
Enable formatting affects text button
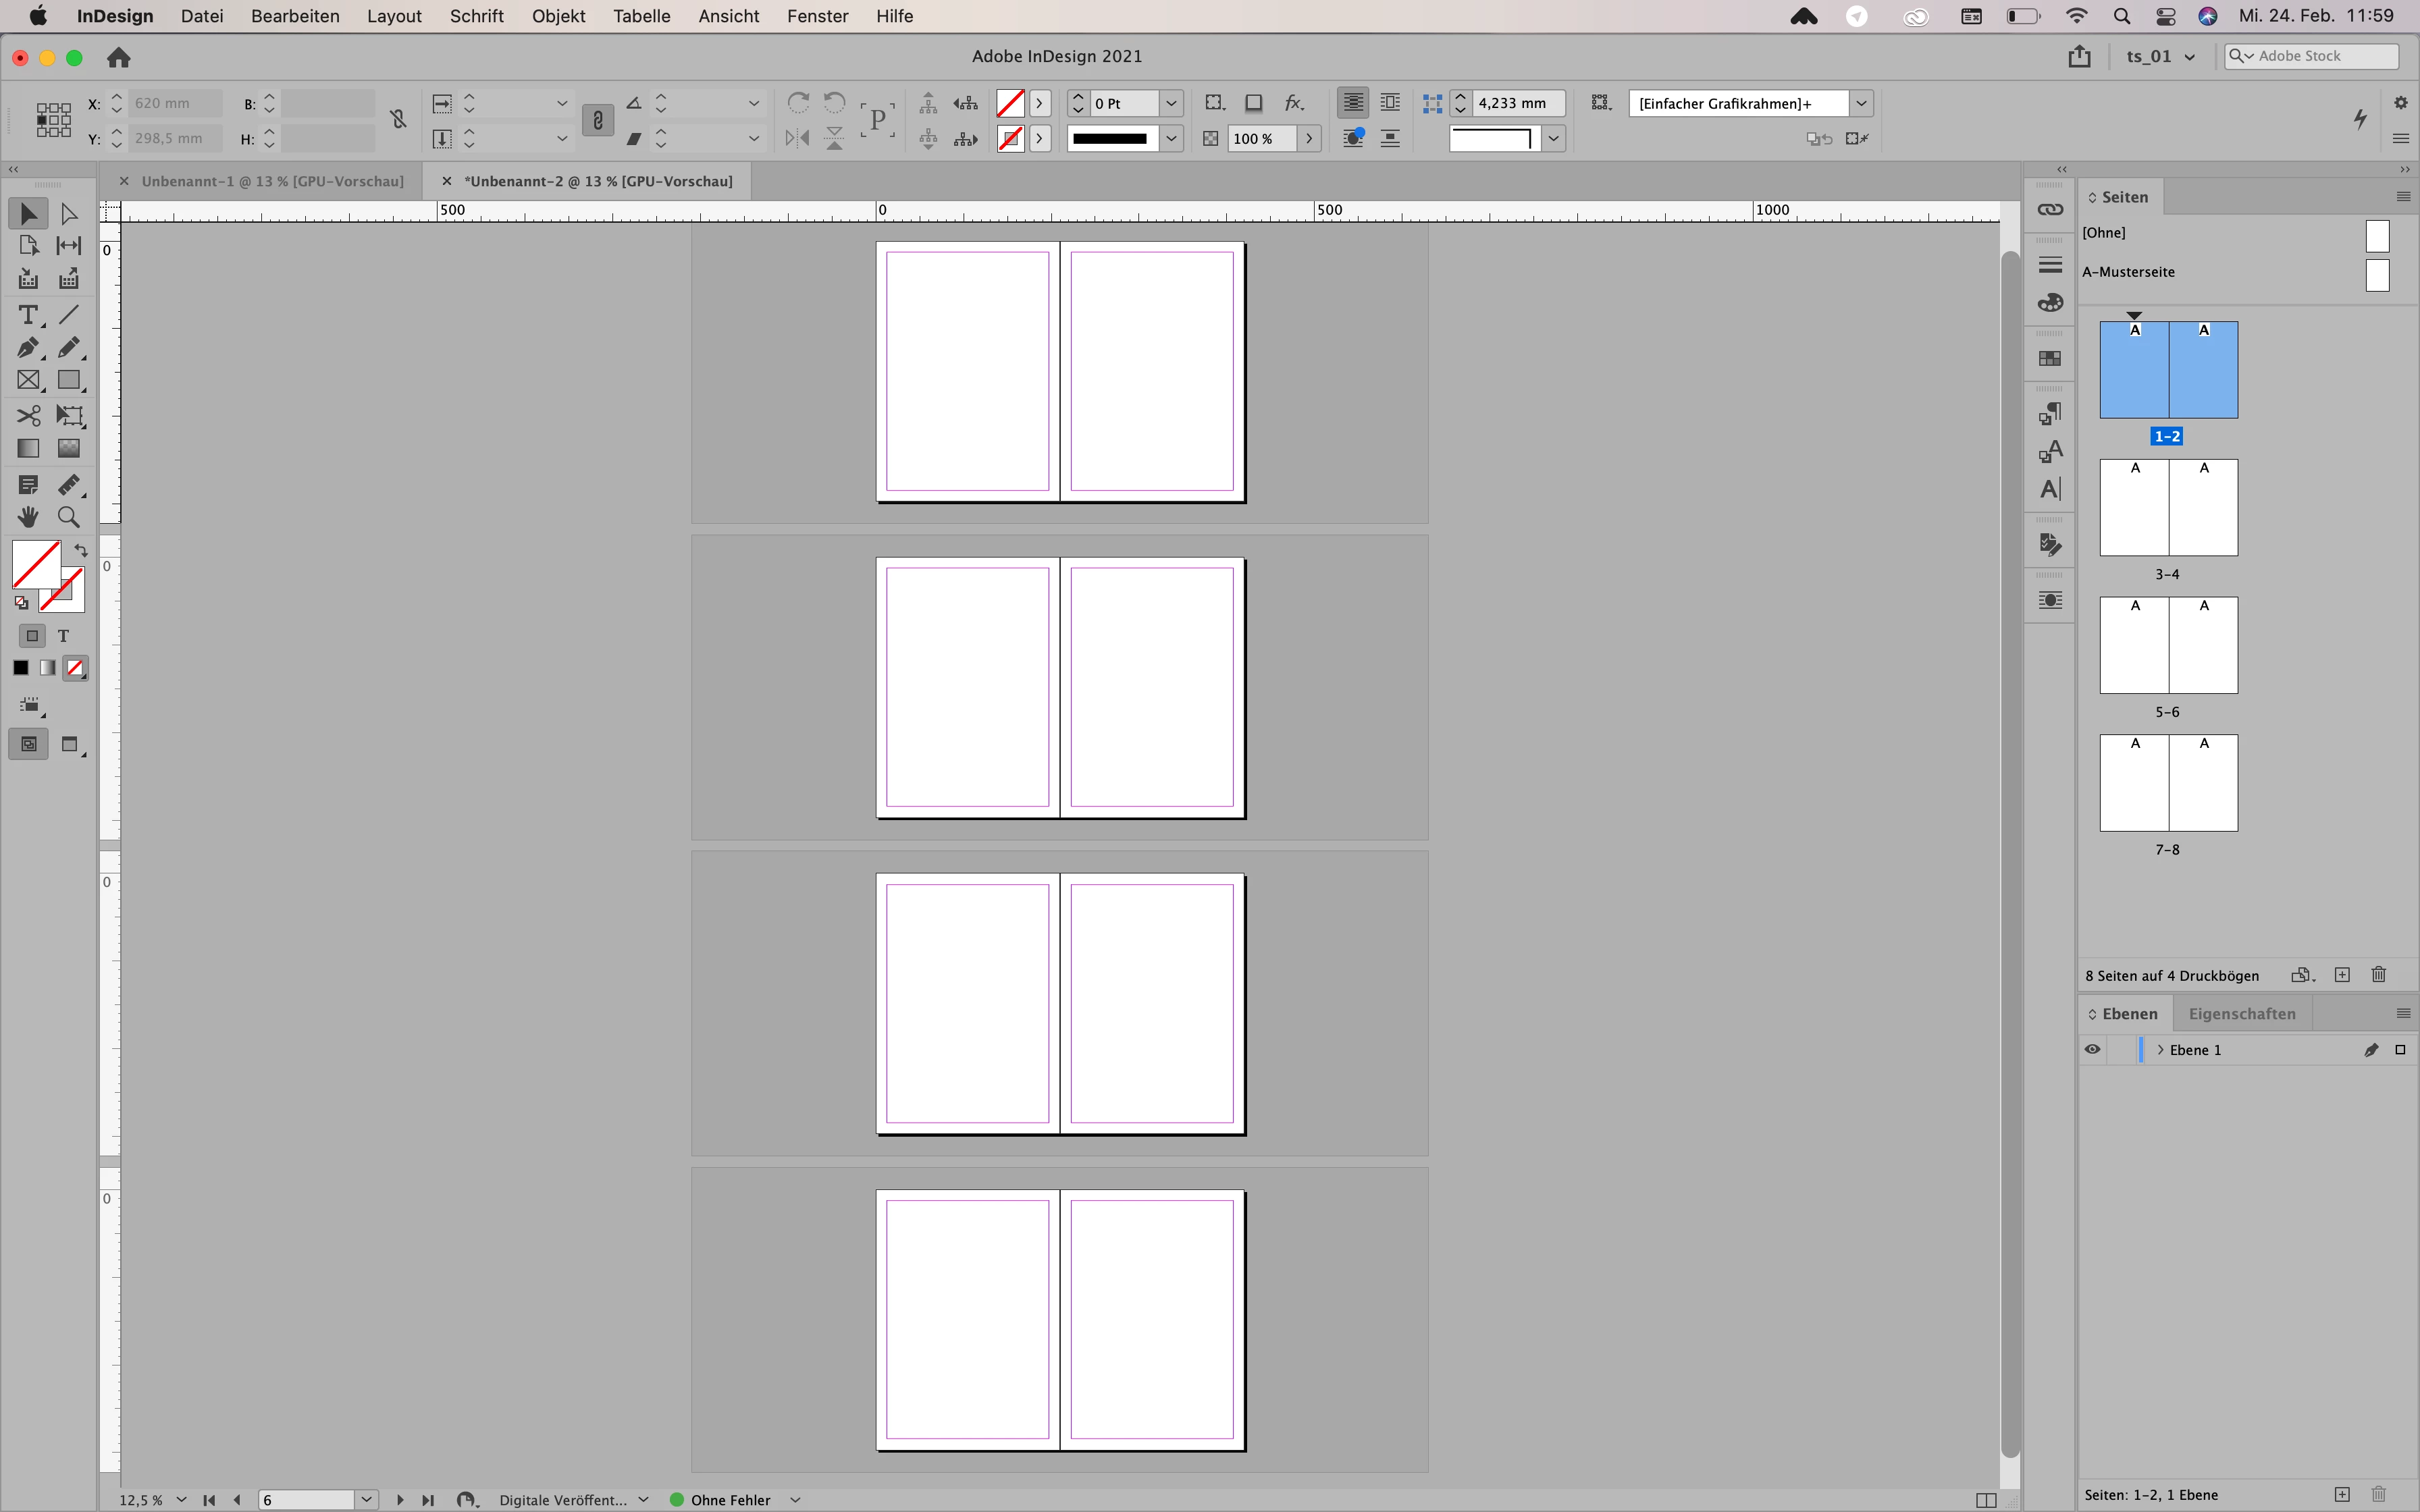[63, 636]
